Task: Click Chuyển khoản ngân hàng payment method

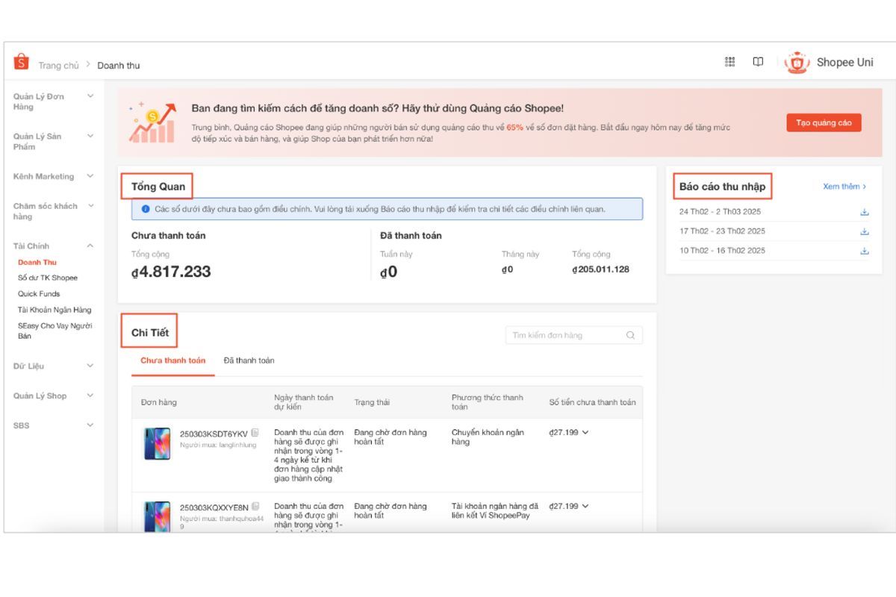Action: click(x=488, y=437)
